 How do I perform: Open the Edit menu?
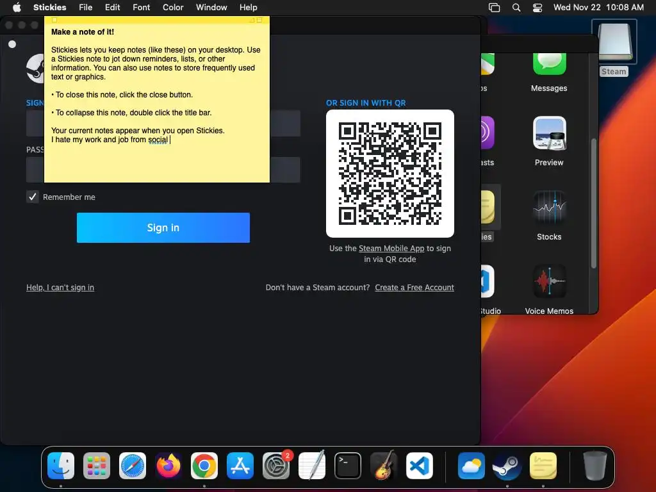coord(112,7)
